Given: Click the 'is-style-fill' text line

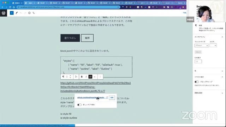Looking at the screenshot, I should click(x=66, y=114).
